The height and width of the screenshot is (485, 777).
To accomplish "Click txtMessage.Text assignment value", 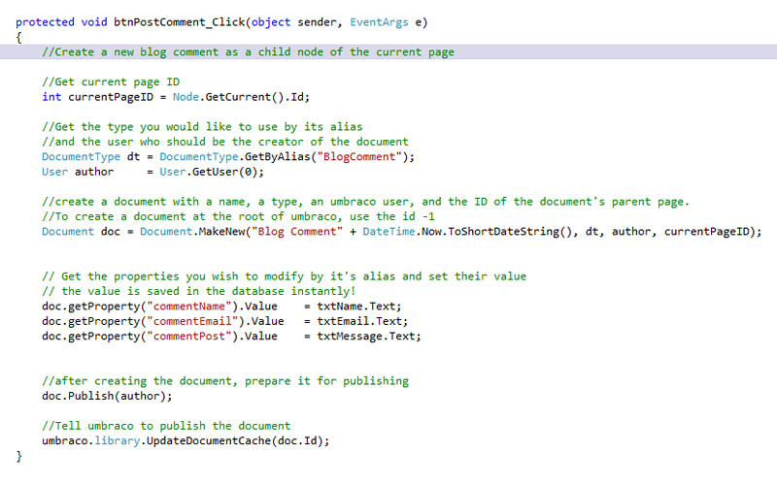I will pyautogui.click(x=366, y=336).
